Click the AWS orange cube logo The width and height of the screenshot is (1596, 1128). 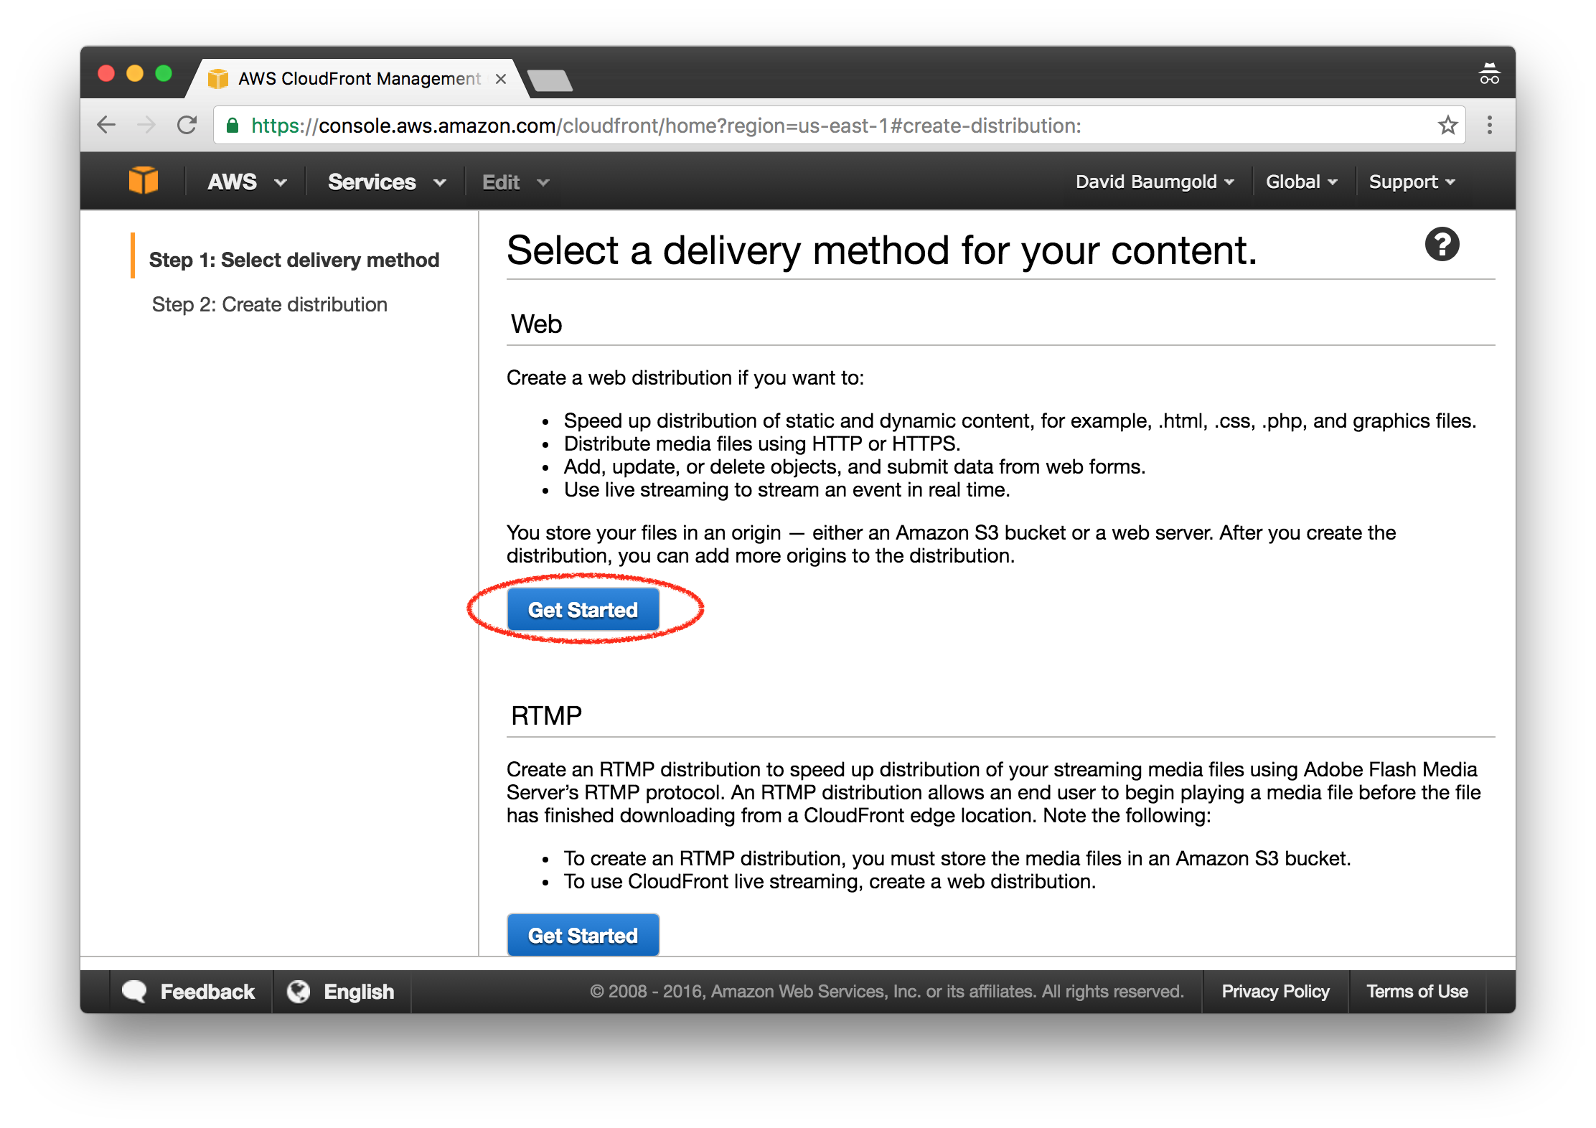click(143, 180)
